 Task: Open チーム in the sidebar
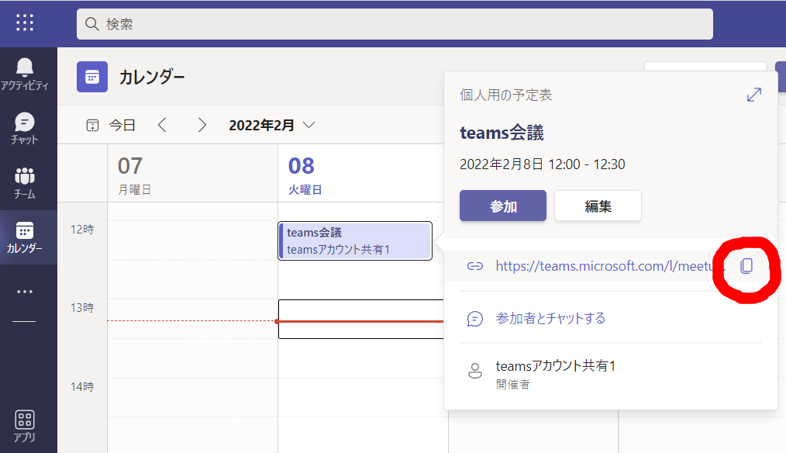click(x=25, y=183)
